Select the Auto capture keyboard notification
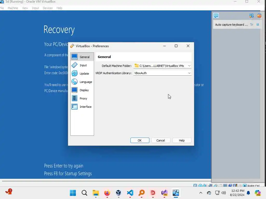The image size is (266, 199). [231, 25]
